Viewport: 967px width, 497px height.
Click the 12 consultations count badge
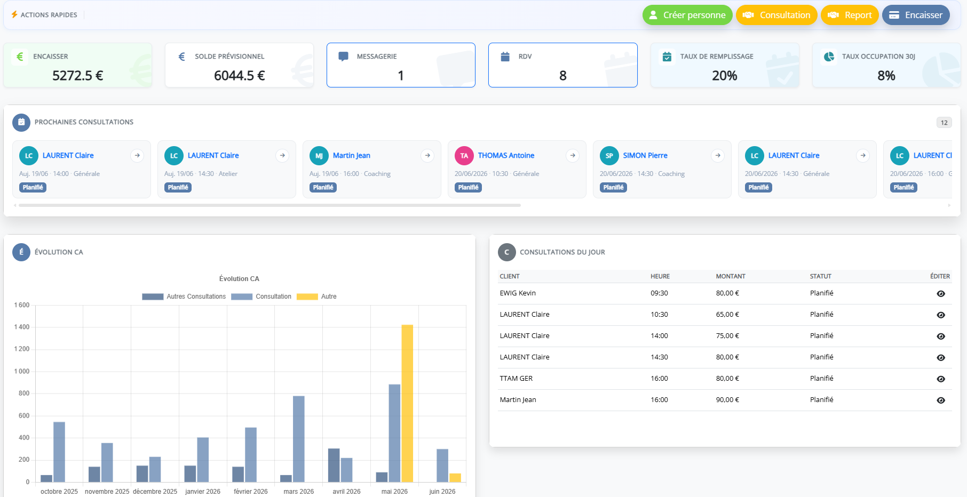pyautogui.click(x=944, y=123)
